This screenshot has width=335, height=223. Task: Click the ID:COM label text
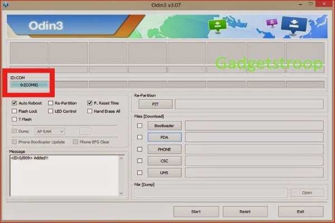pyautogui.click(x=17, y=77)
